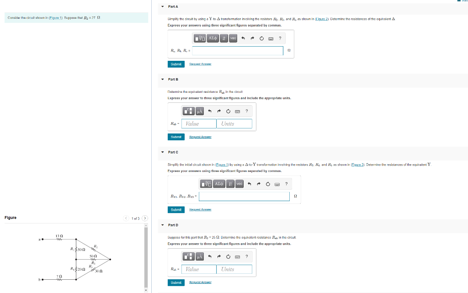The image size is (468, 293).
Task: Open keyboard shortcuts in Part B toolbar
Action: coord(237,111)
